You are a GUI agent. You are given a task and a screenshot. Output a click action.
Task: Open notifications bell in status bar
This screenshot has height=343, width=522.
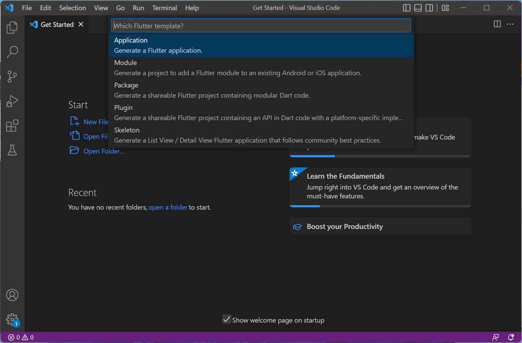511,337
